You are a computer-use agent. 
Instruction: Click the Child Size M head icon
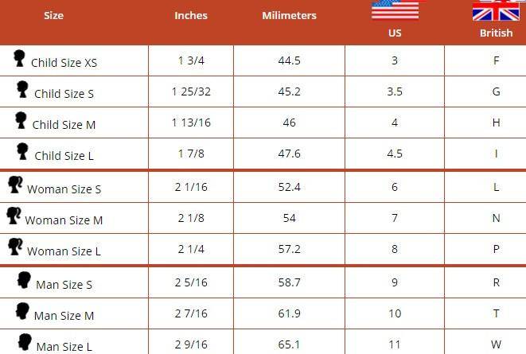coord(21,120)
